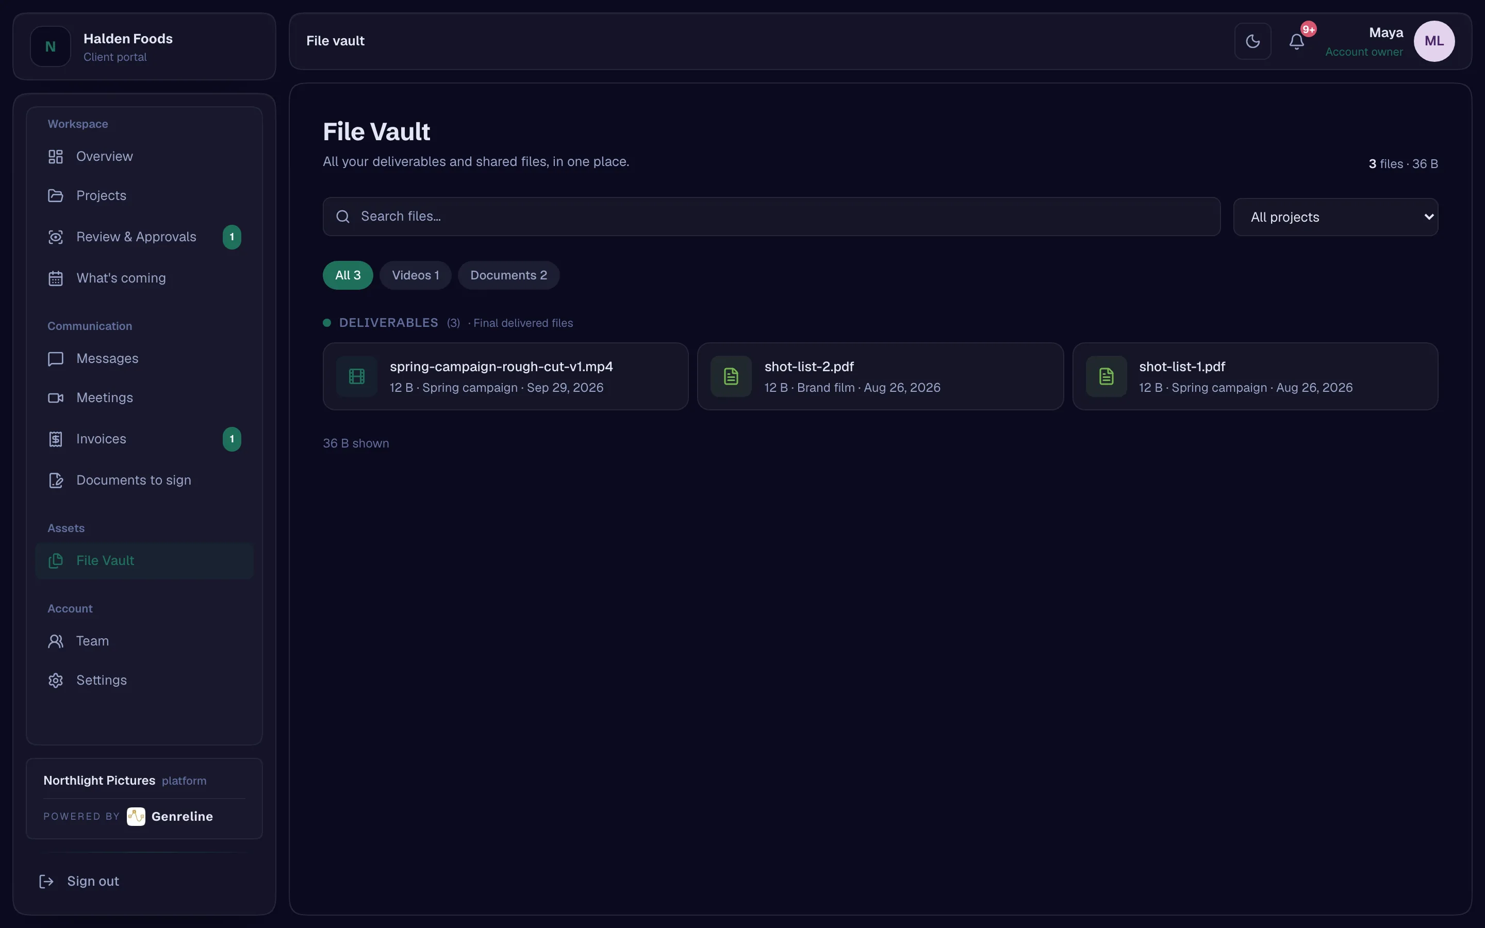1485x928 pixels.
Task: Open the Messages section
Action: pyautogui.click(x=144, y=358)
